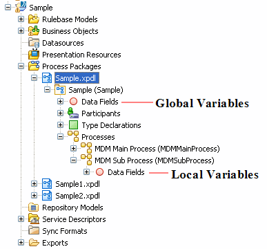Click the Sample (Sample) package icon

click(x=60, y=90)
